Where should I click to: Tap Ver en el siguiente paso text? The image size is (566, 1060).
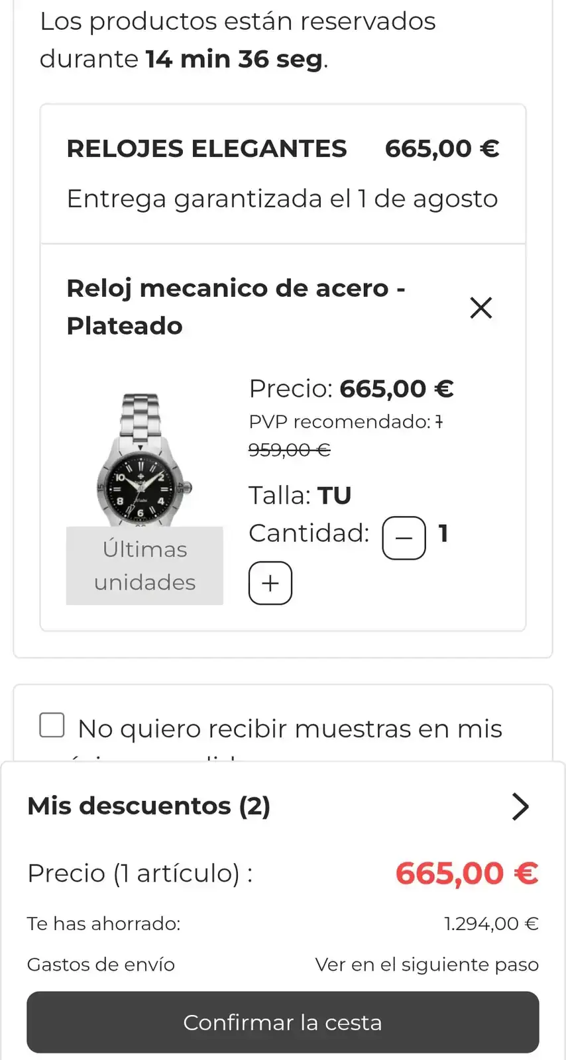click(x=427, y=965)
